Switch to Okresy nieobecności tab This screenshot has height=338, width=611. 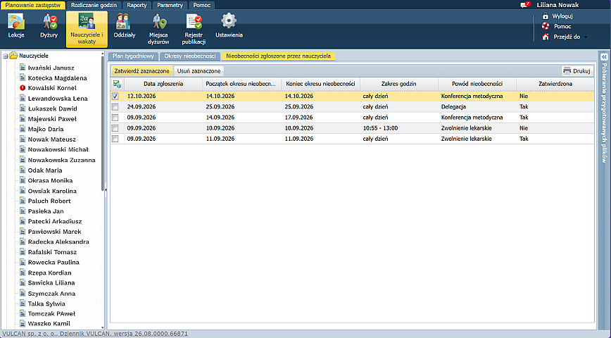pos(190,56)
